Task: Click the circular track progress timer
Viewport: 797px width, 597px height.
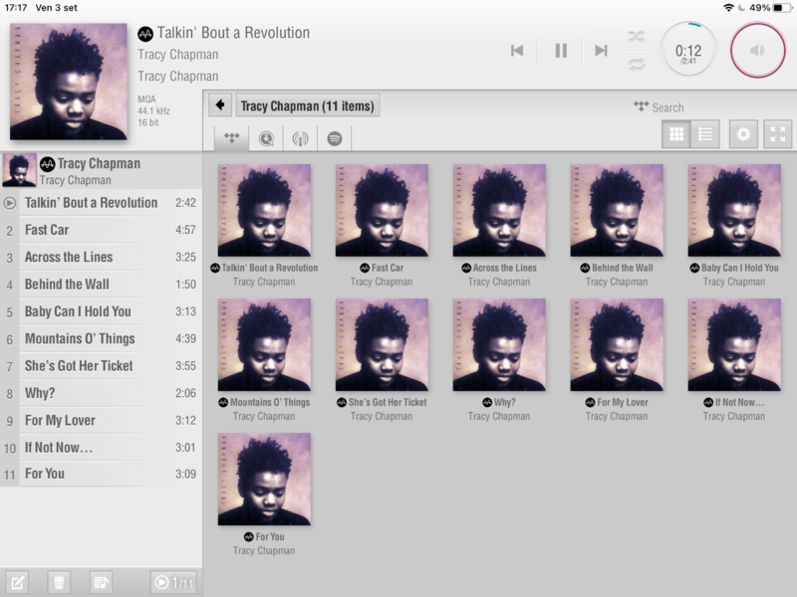Action: [x=688, y=51]
